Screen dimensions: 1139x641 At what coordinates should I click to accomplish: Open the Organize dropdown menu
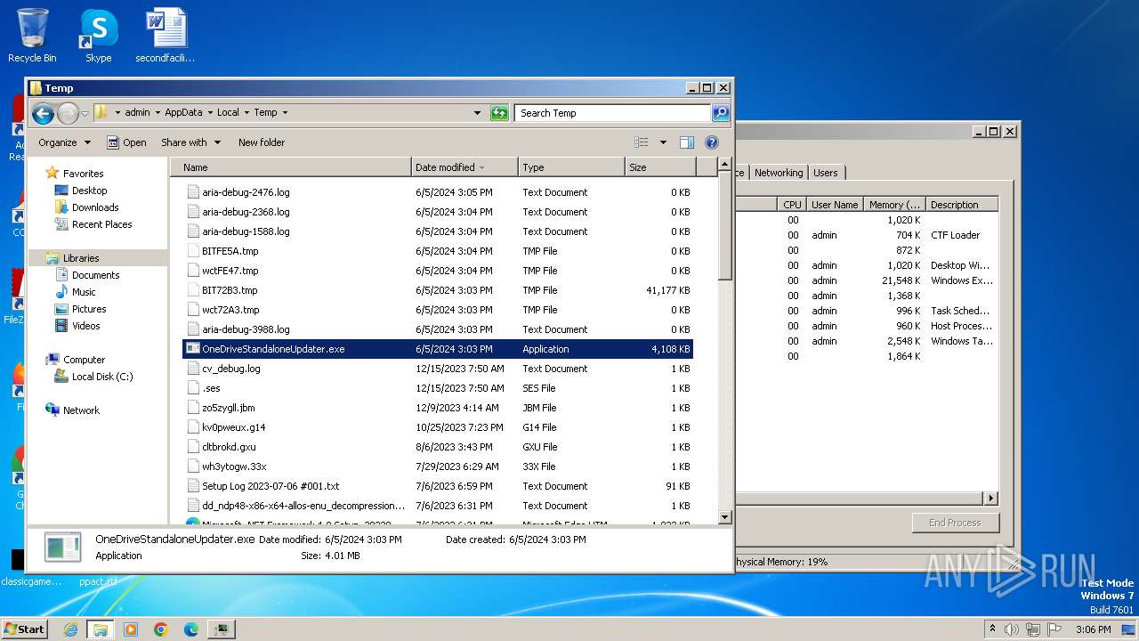[64, 142]
